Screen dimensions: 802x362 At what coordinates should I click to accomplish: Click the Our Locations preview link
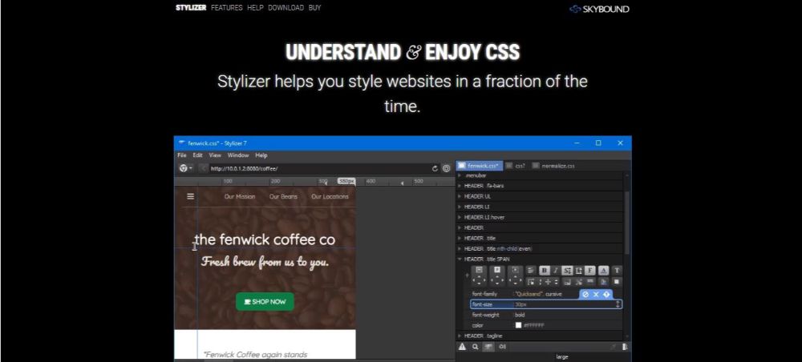point(330,196)
